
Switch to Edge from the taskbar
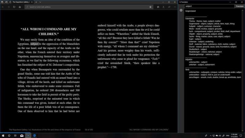pos(35,136)
